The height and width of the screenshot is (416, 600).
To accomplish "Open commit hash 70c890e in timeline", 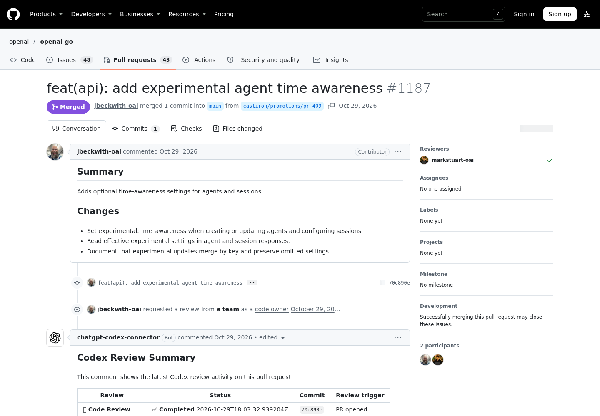I will pyautogui.click(x=399, y=283).
